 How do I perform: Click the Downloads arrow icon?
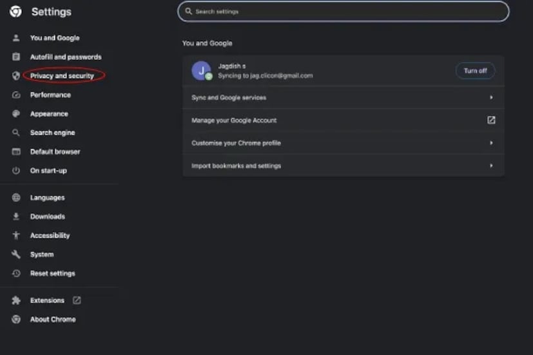pos(16,216)
